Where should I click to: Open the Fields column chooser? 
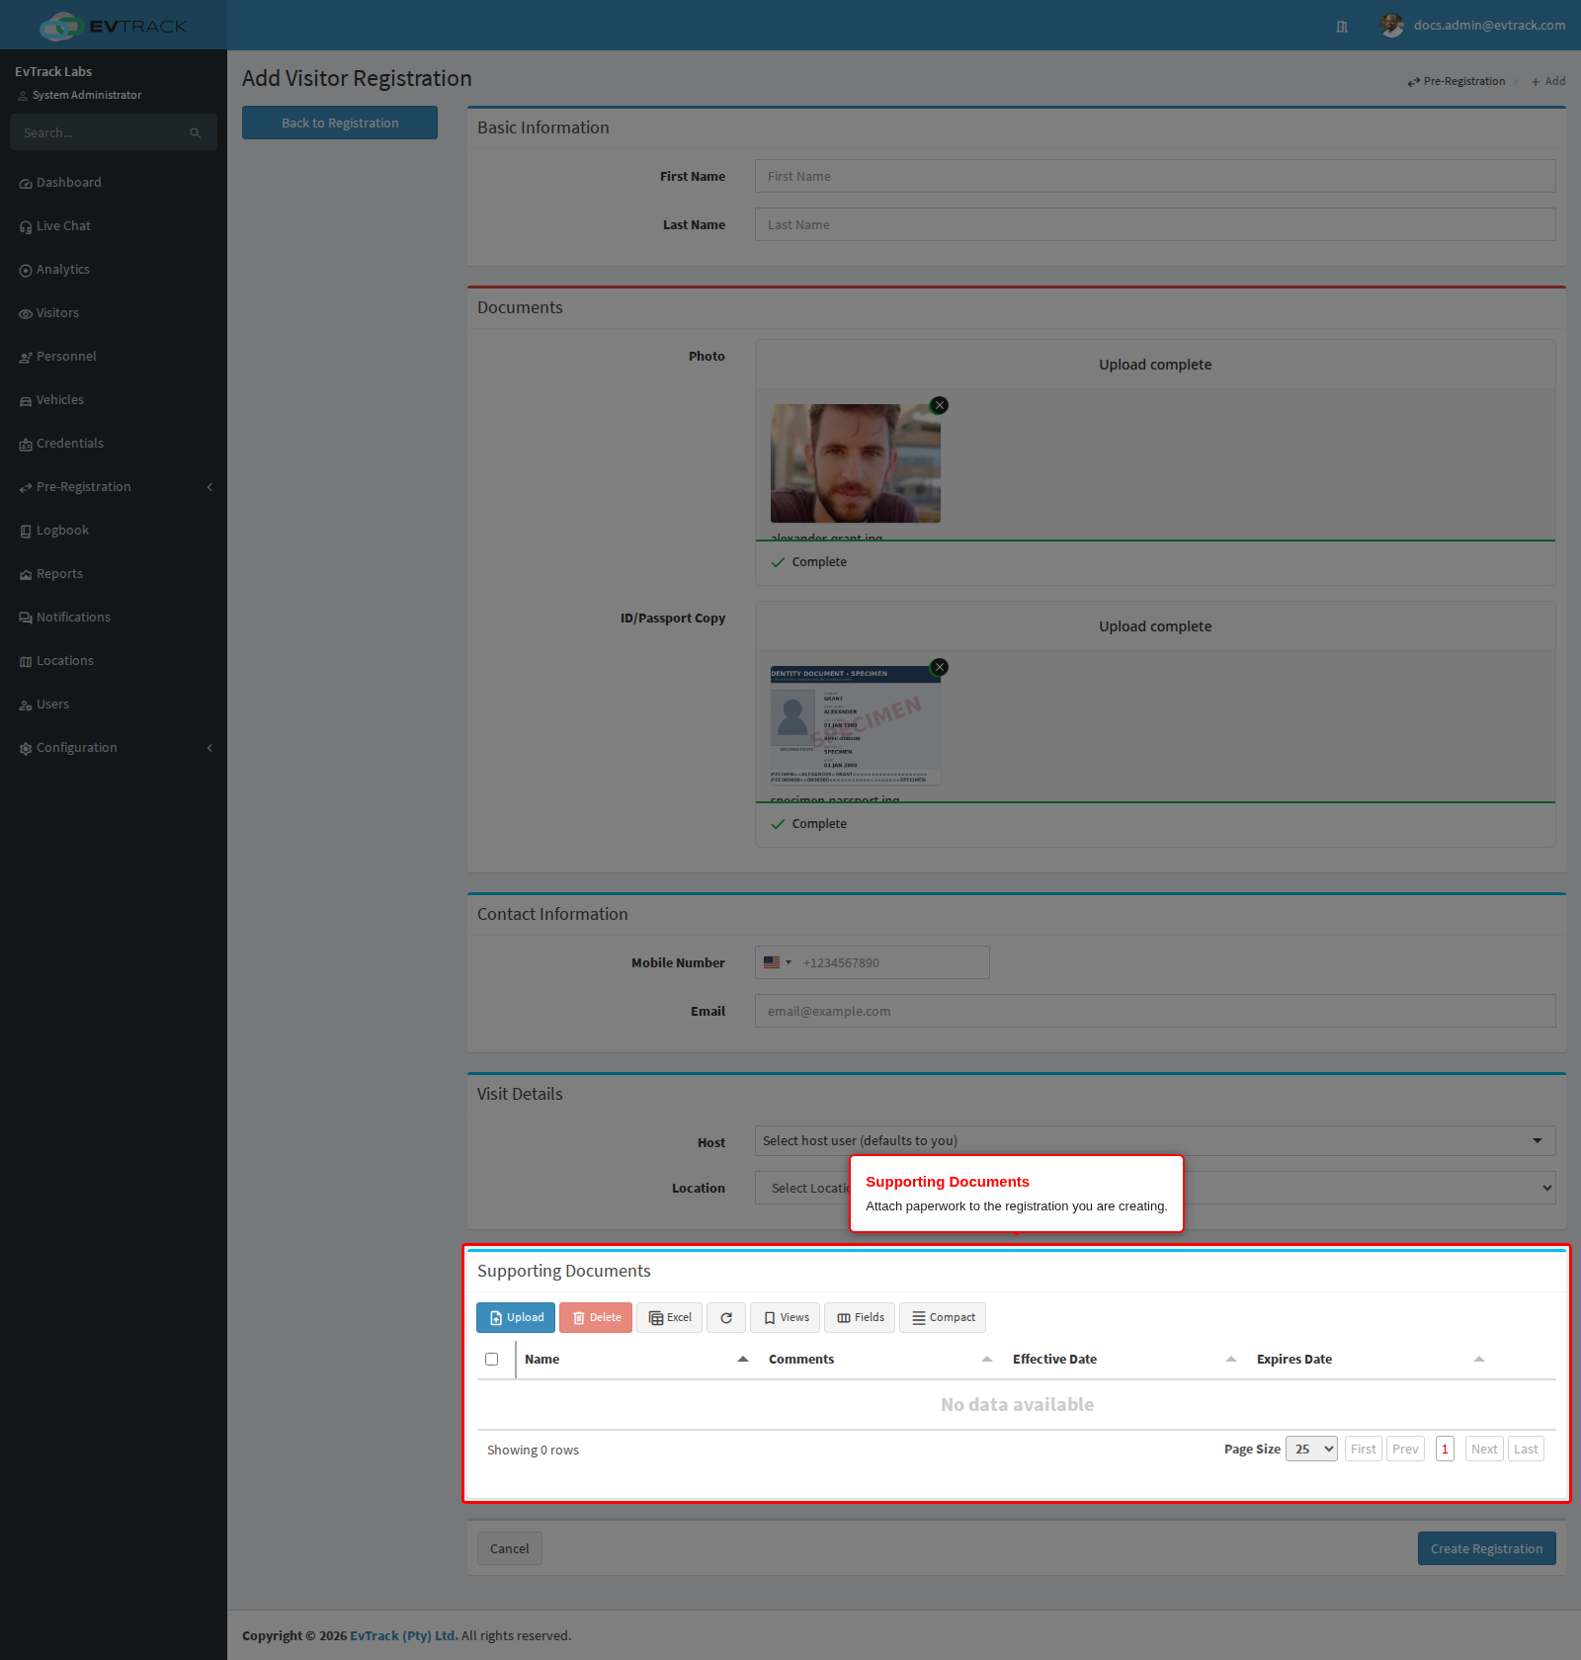(860, 1317)
